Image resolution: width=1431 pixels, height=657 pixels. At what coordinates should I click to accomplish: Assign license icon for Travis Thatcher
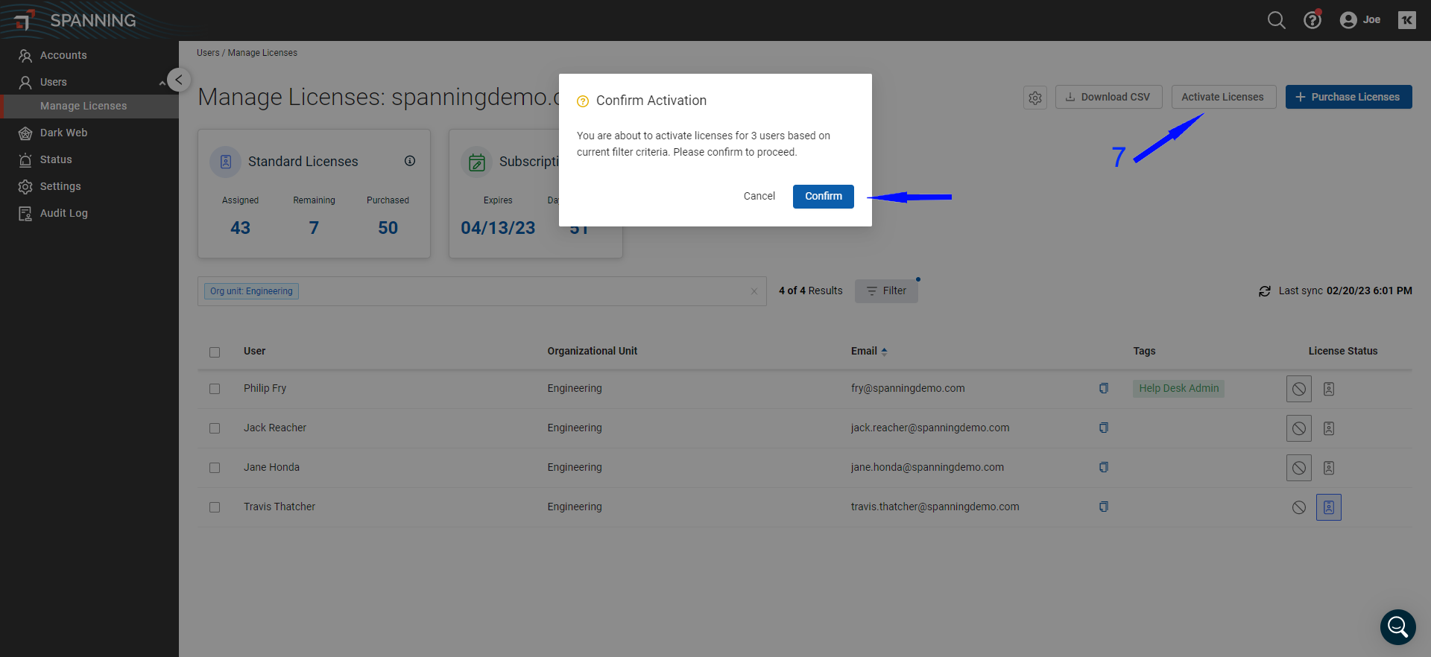pyautogui.click(x=1328, y=507)
